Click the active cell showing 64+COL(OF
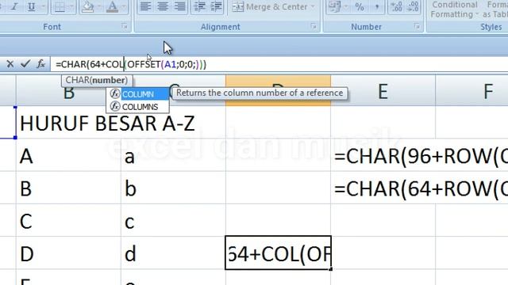Image resolution: width=508 pixels, height=285 pixels. tap(278, 253)
